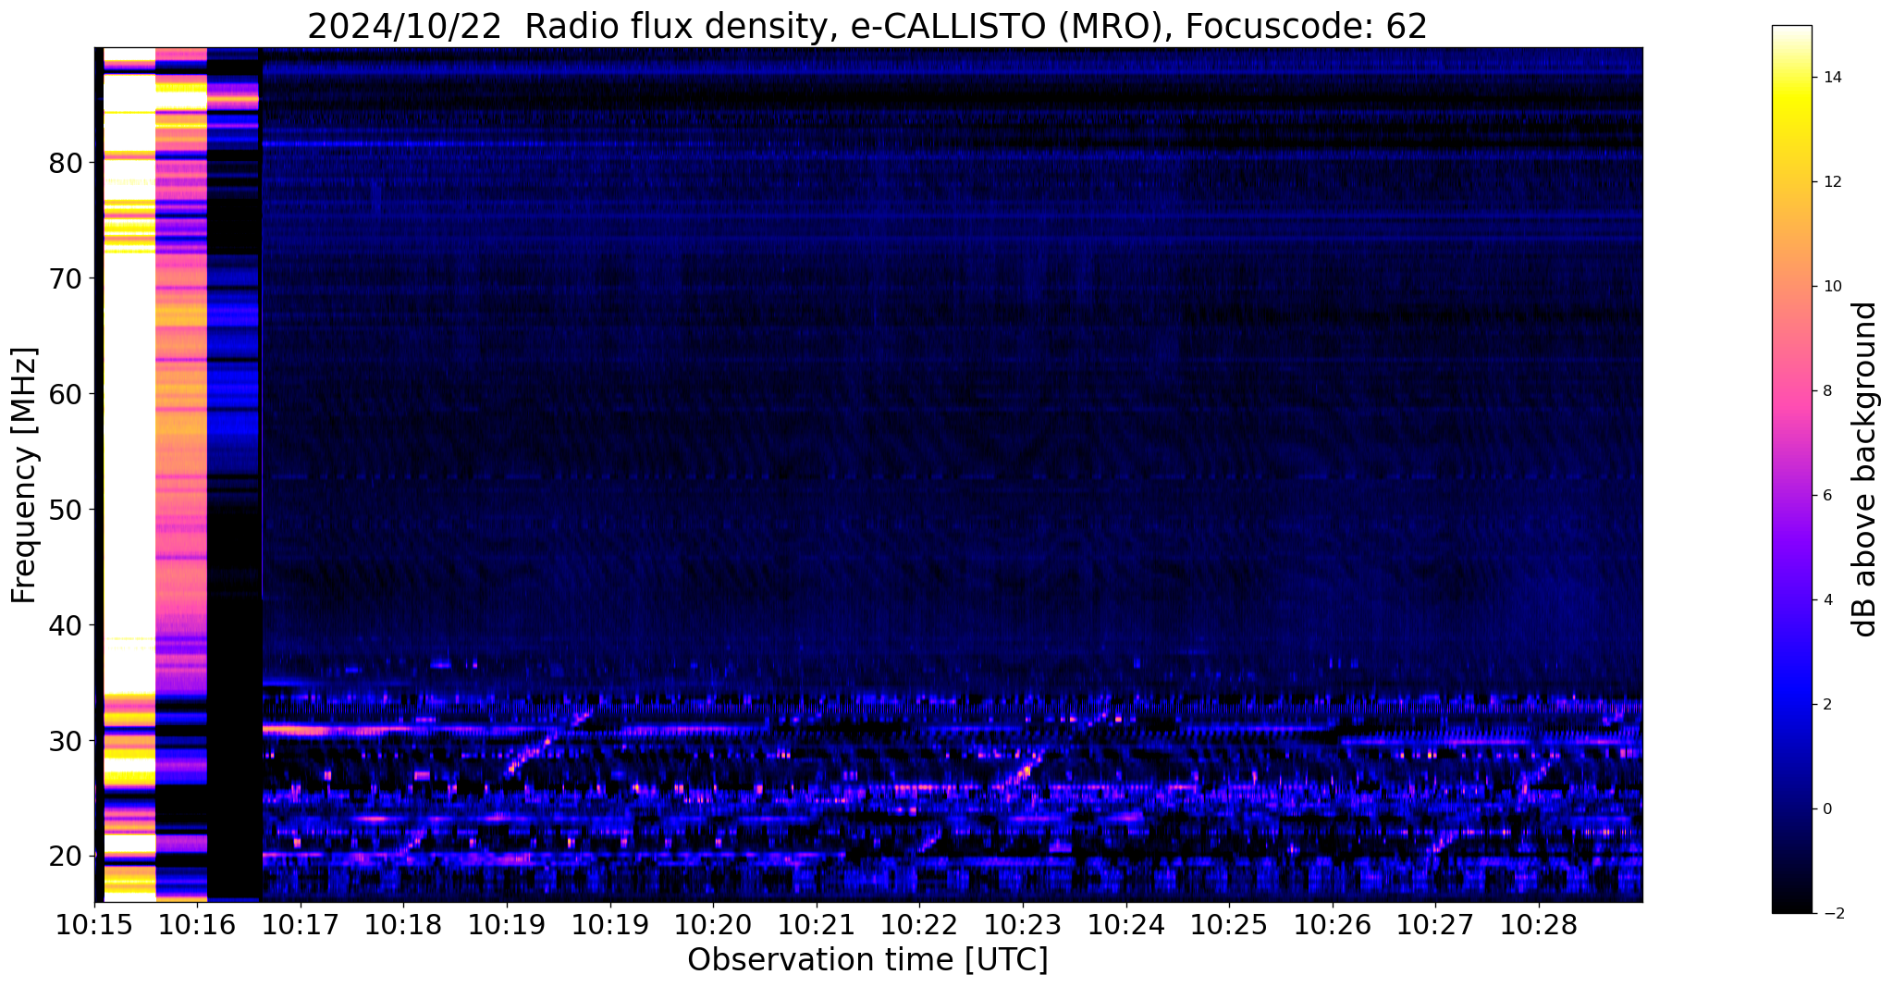Click the 10:21 time tick label
Screen dimensions: 1893x987
click(x=817, y=926)
